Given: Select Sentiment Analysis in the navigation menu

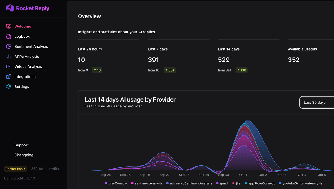Looking at the screenshot, I should click(31, 46).
